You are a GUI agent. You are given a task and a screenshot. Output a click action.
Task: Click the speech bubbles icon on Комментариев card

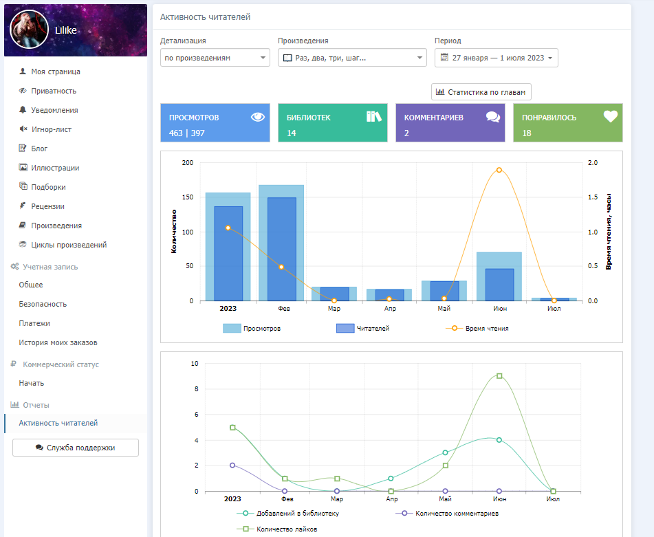coord(492,117)
